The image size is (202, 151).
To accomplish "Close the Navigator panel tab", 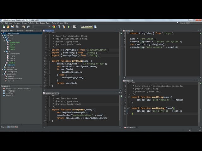I will (x=9, y=86).
